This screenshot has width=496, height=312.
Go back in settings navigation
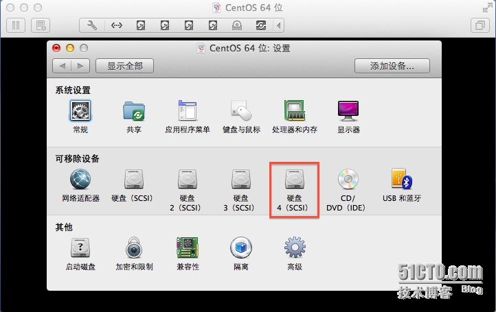(x=62, y=66)
